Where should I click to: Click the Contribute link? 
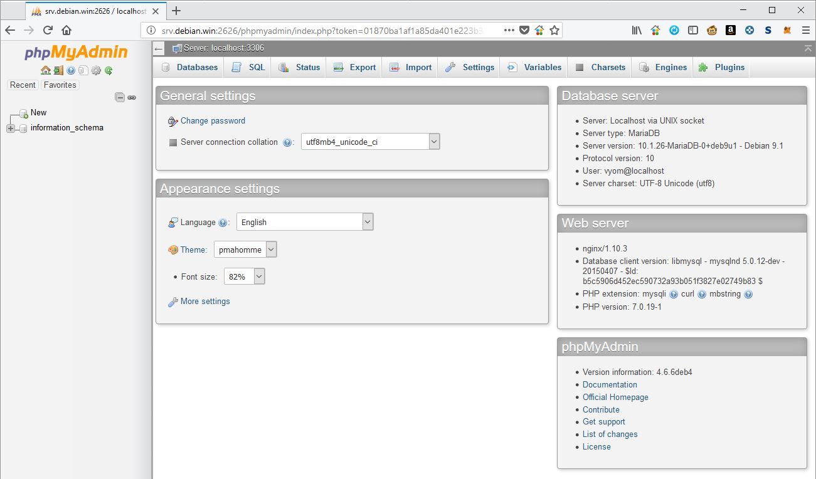click(x=601, y=410)
